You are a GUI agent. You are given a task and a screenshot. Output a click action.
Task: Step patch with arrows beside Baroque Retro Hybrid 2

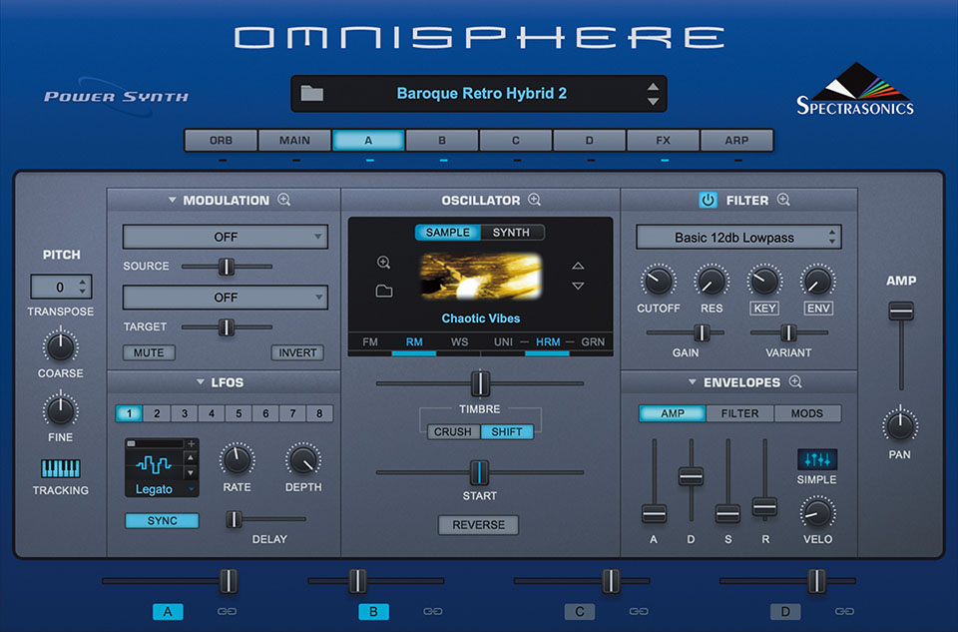[x=653, y=94]
